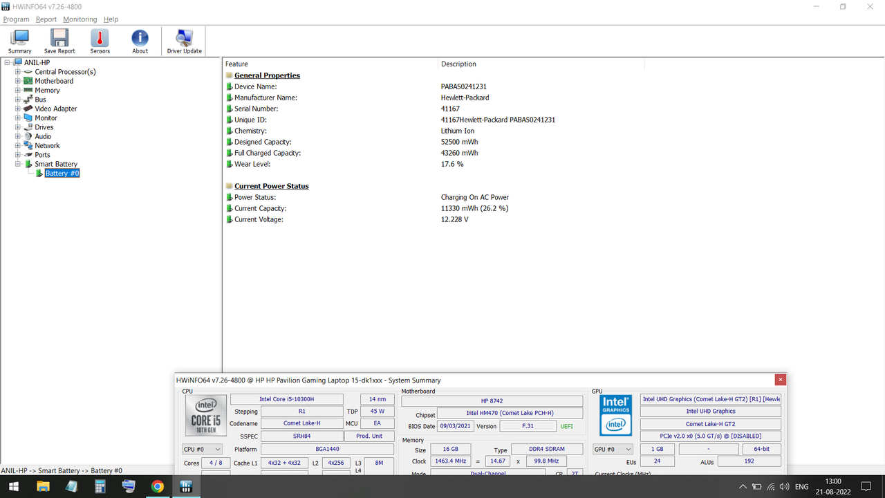The image size is (885, 498).
Task: Select the Network tree item
Action: (47, 146)
